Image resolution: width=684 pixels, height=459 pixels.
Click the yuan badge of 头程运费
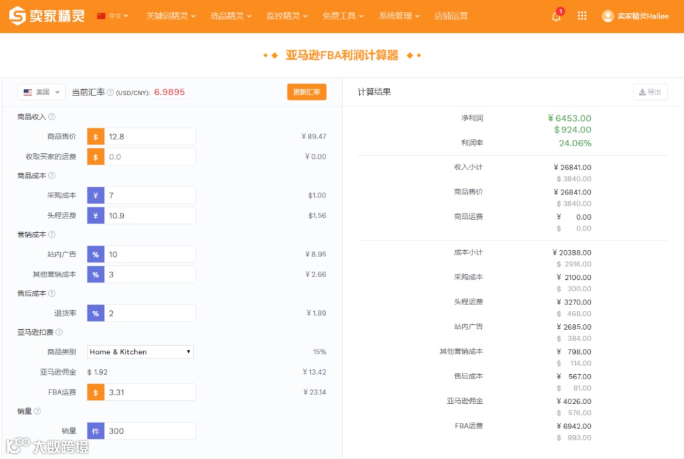[96, 215]
